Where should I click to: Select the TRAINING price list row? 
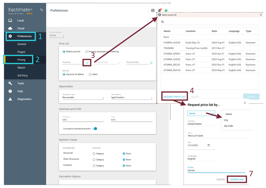click(210, 48)
